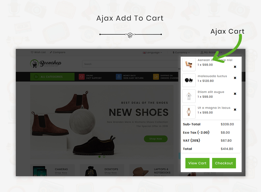
Task: Remove malesuada luctus from the cart
Action: [x=235, y=78]
